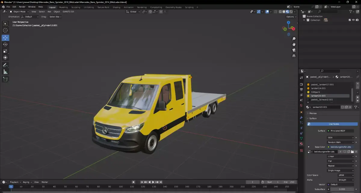Select the Add Cube tool
Viewport: 361px width, 193px height.
[x=5, y=79]
